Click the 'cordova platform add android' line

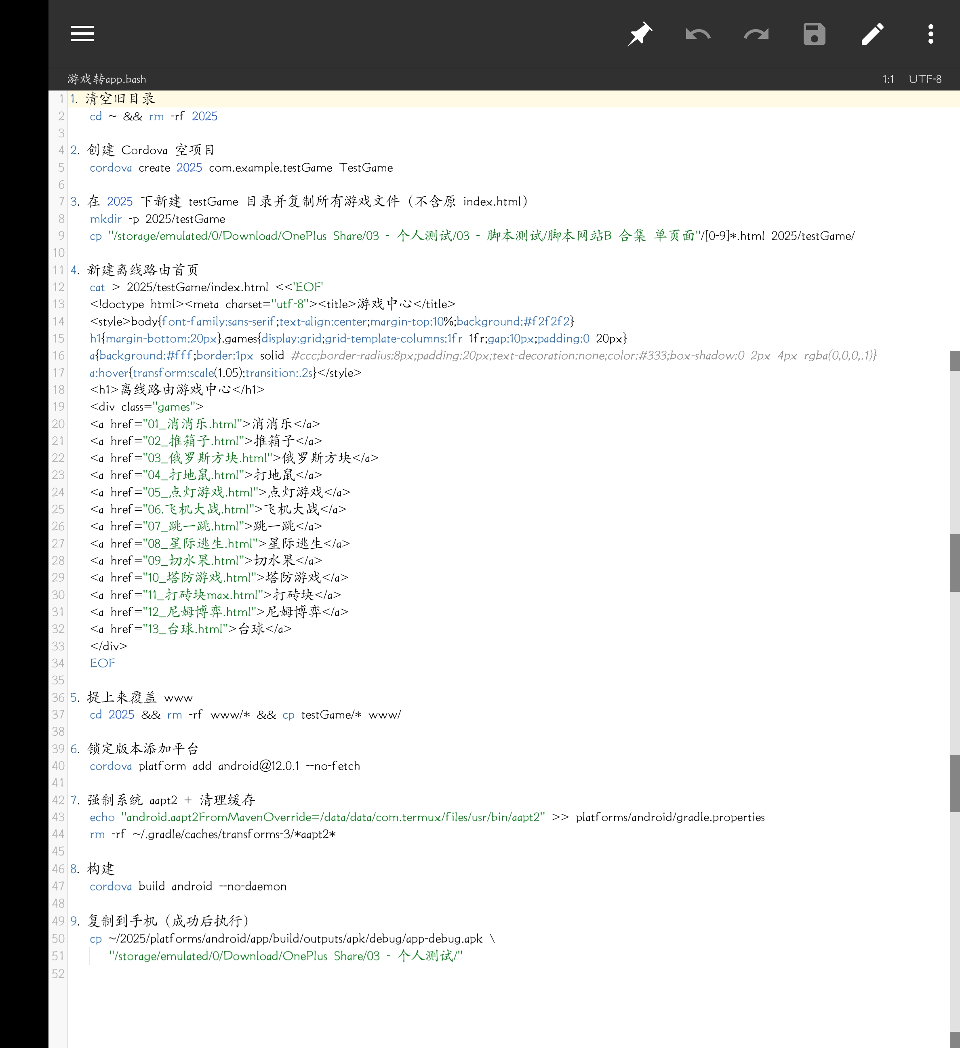click(x=225, y=766)
